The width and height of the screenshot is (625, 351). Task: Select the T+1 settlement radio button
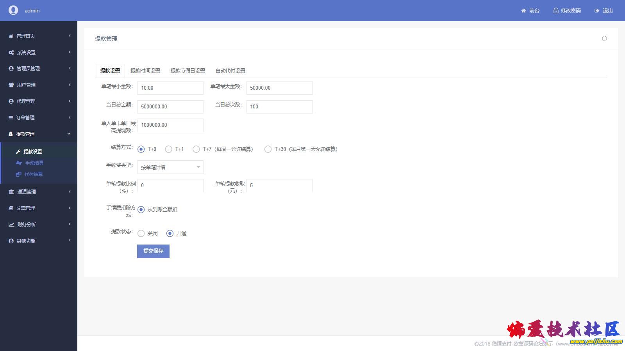[168, 149]
